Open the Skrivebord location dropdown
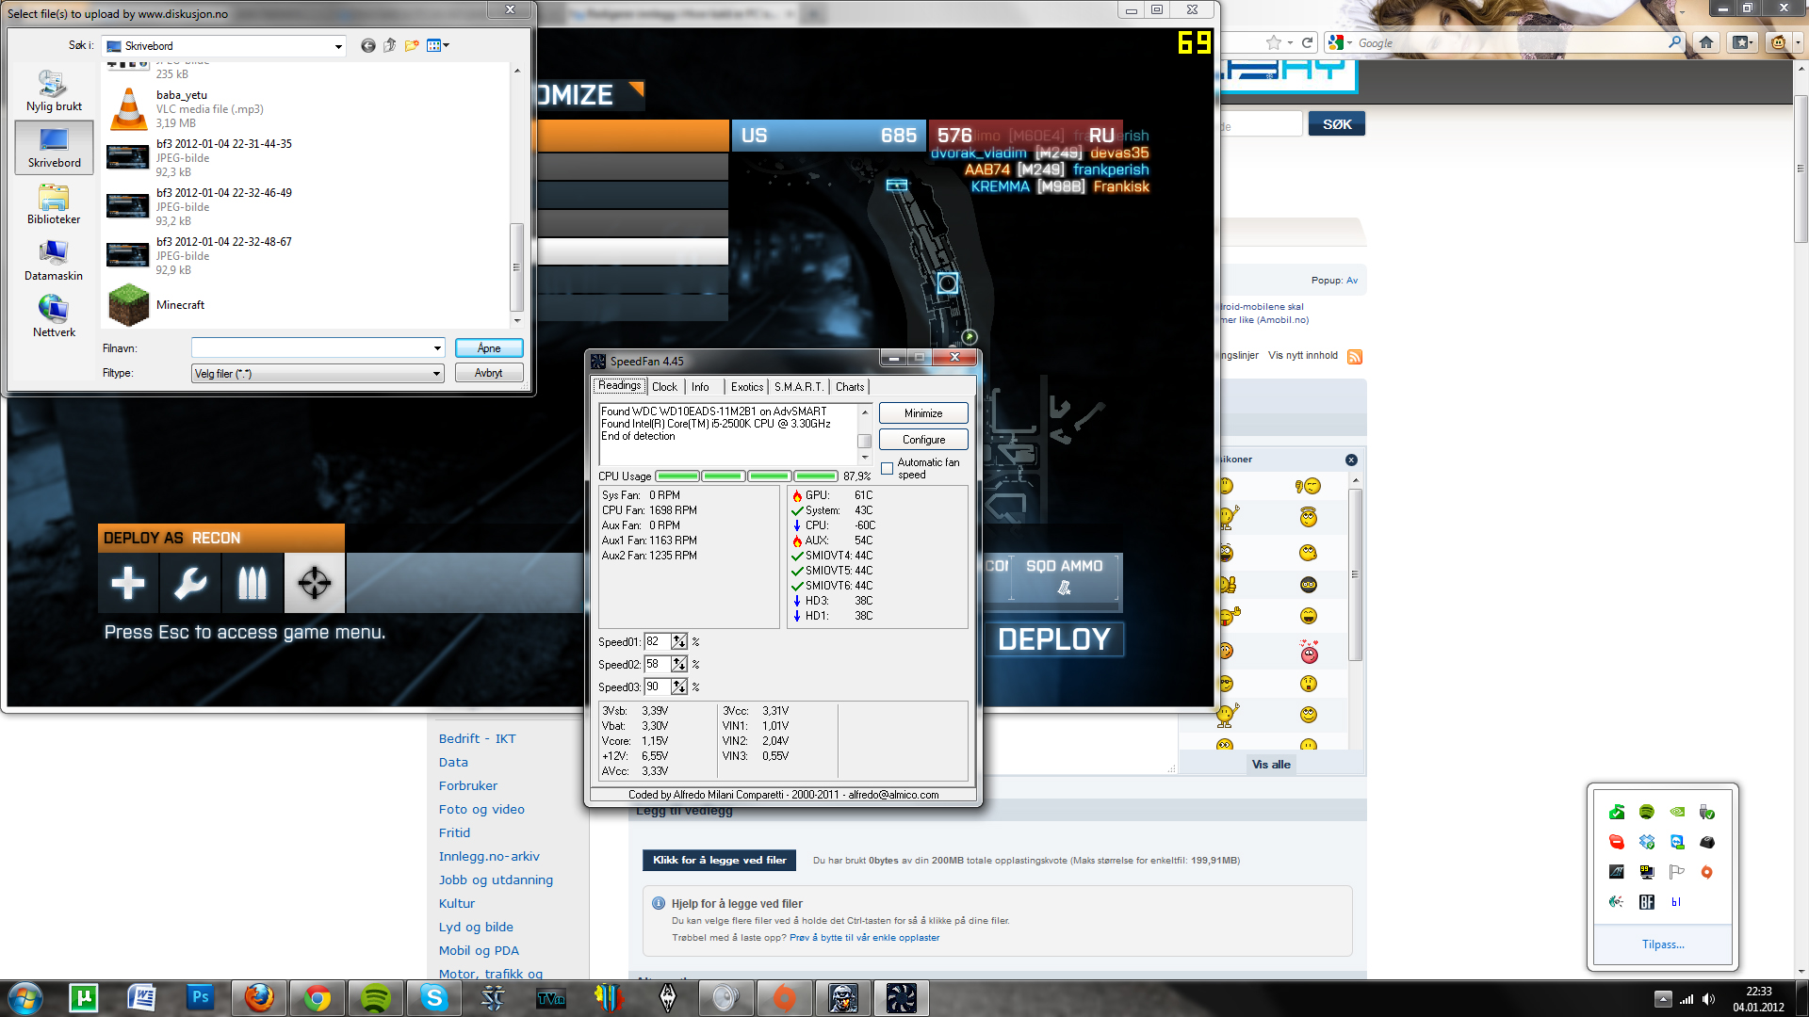The width and height of the screenshot is (1809, 1017). (224, 46)
